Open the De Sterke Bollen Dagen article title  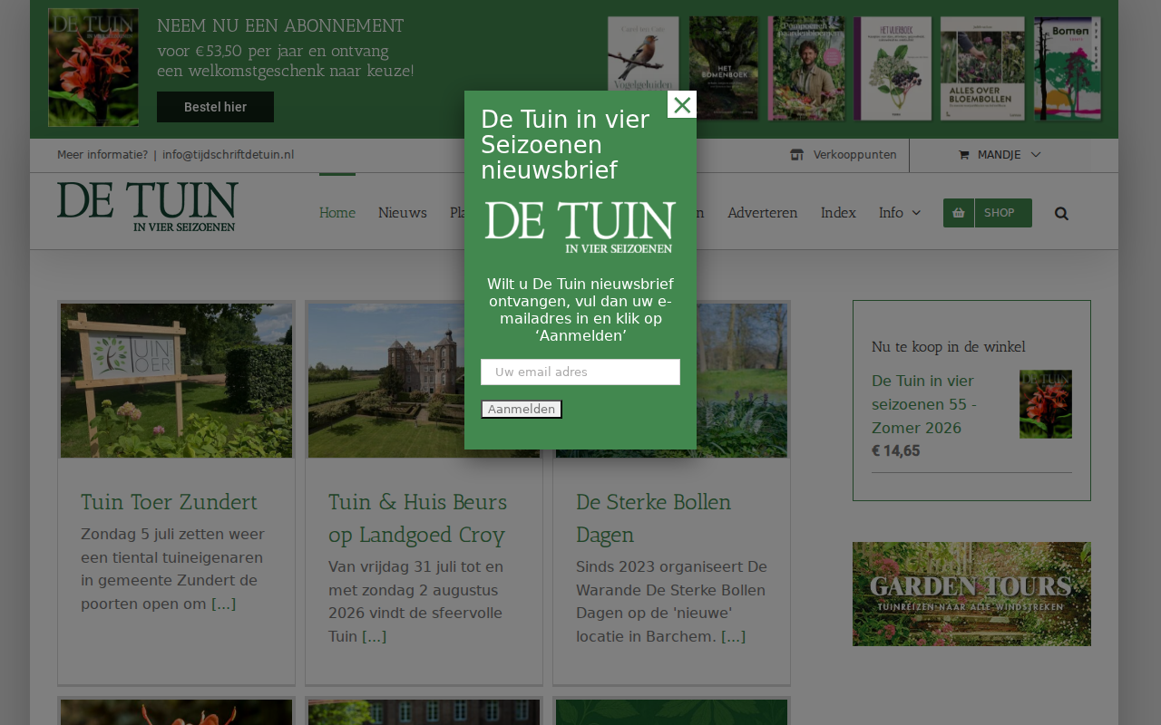pyautogui.click(x=653, y=518)
